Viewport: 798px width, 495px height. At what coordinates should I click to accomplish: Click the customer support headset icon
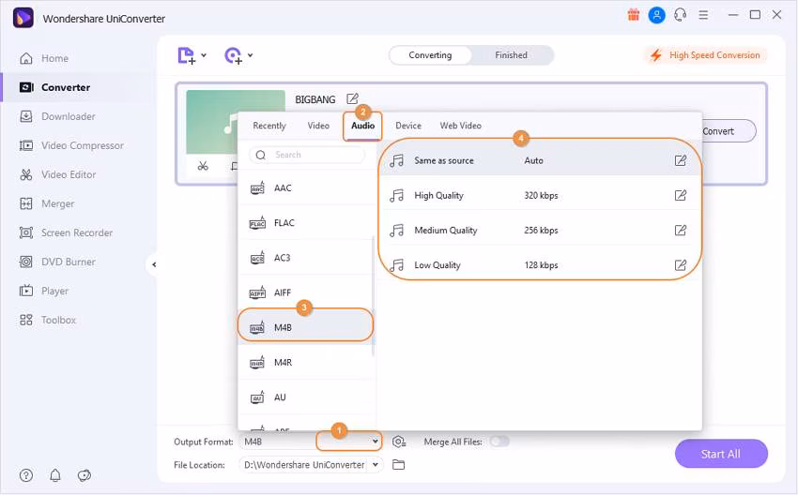680,15
